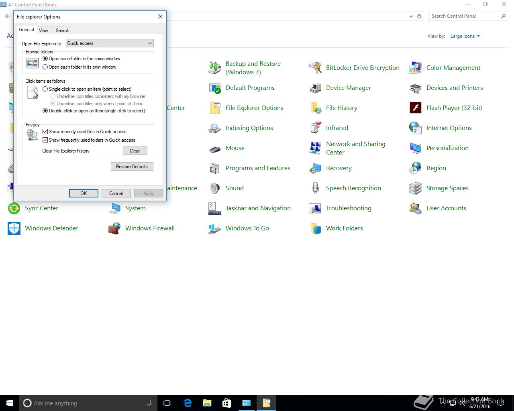This screenshot has width=514, height=411.
Task: Click the Taskbar and Navigation icon
Action: (215, 208)
